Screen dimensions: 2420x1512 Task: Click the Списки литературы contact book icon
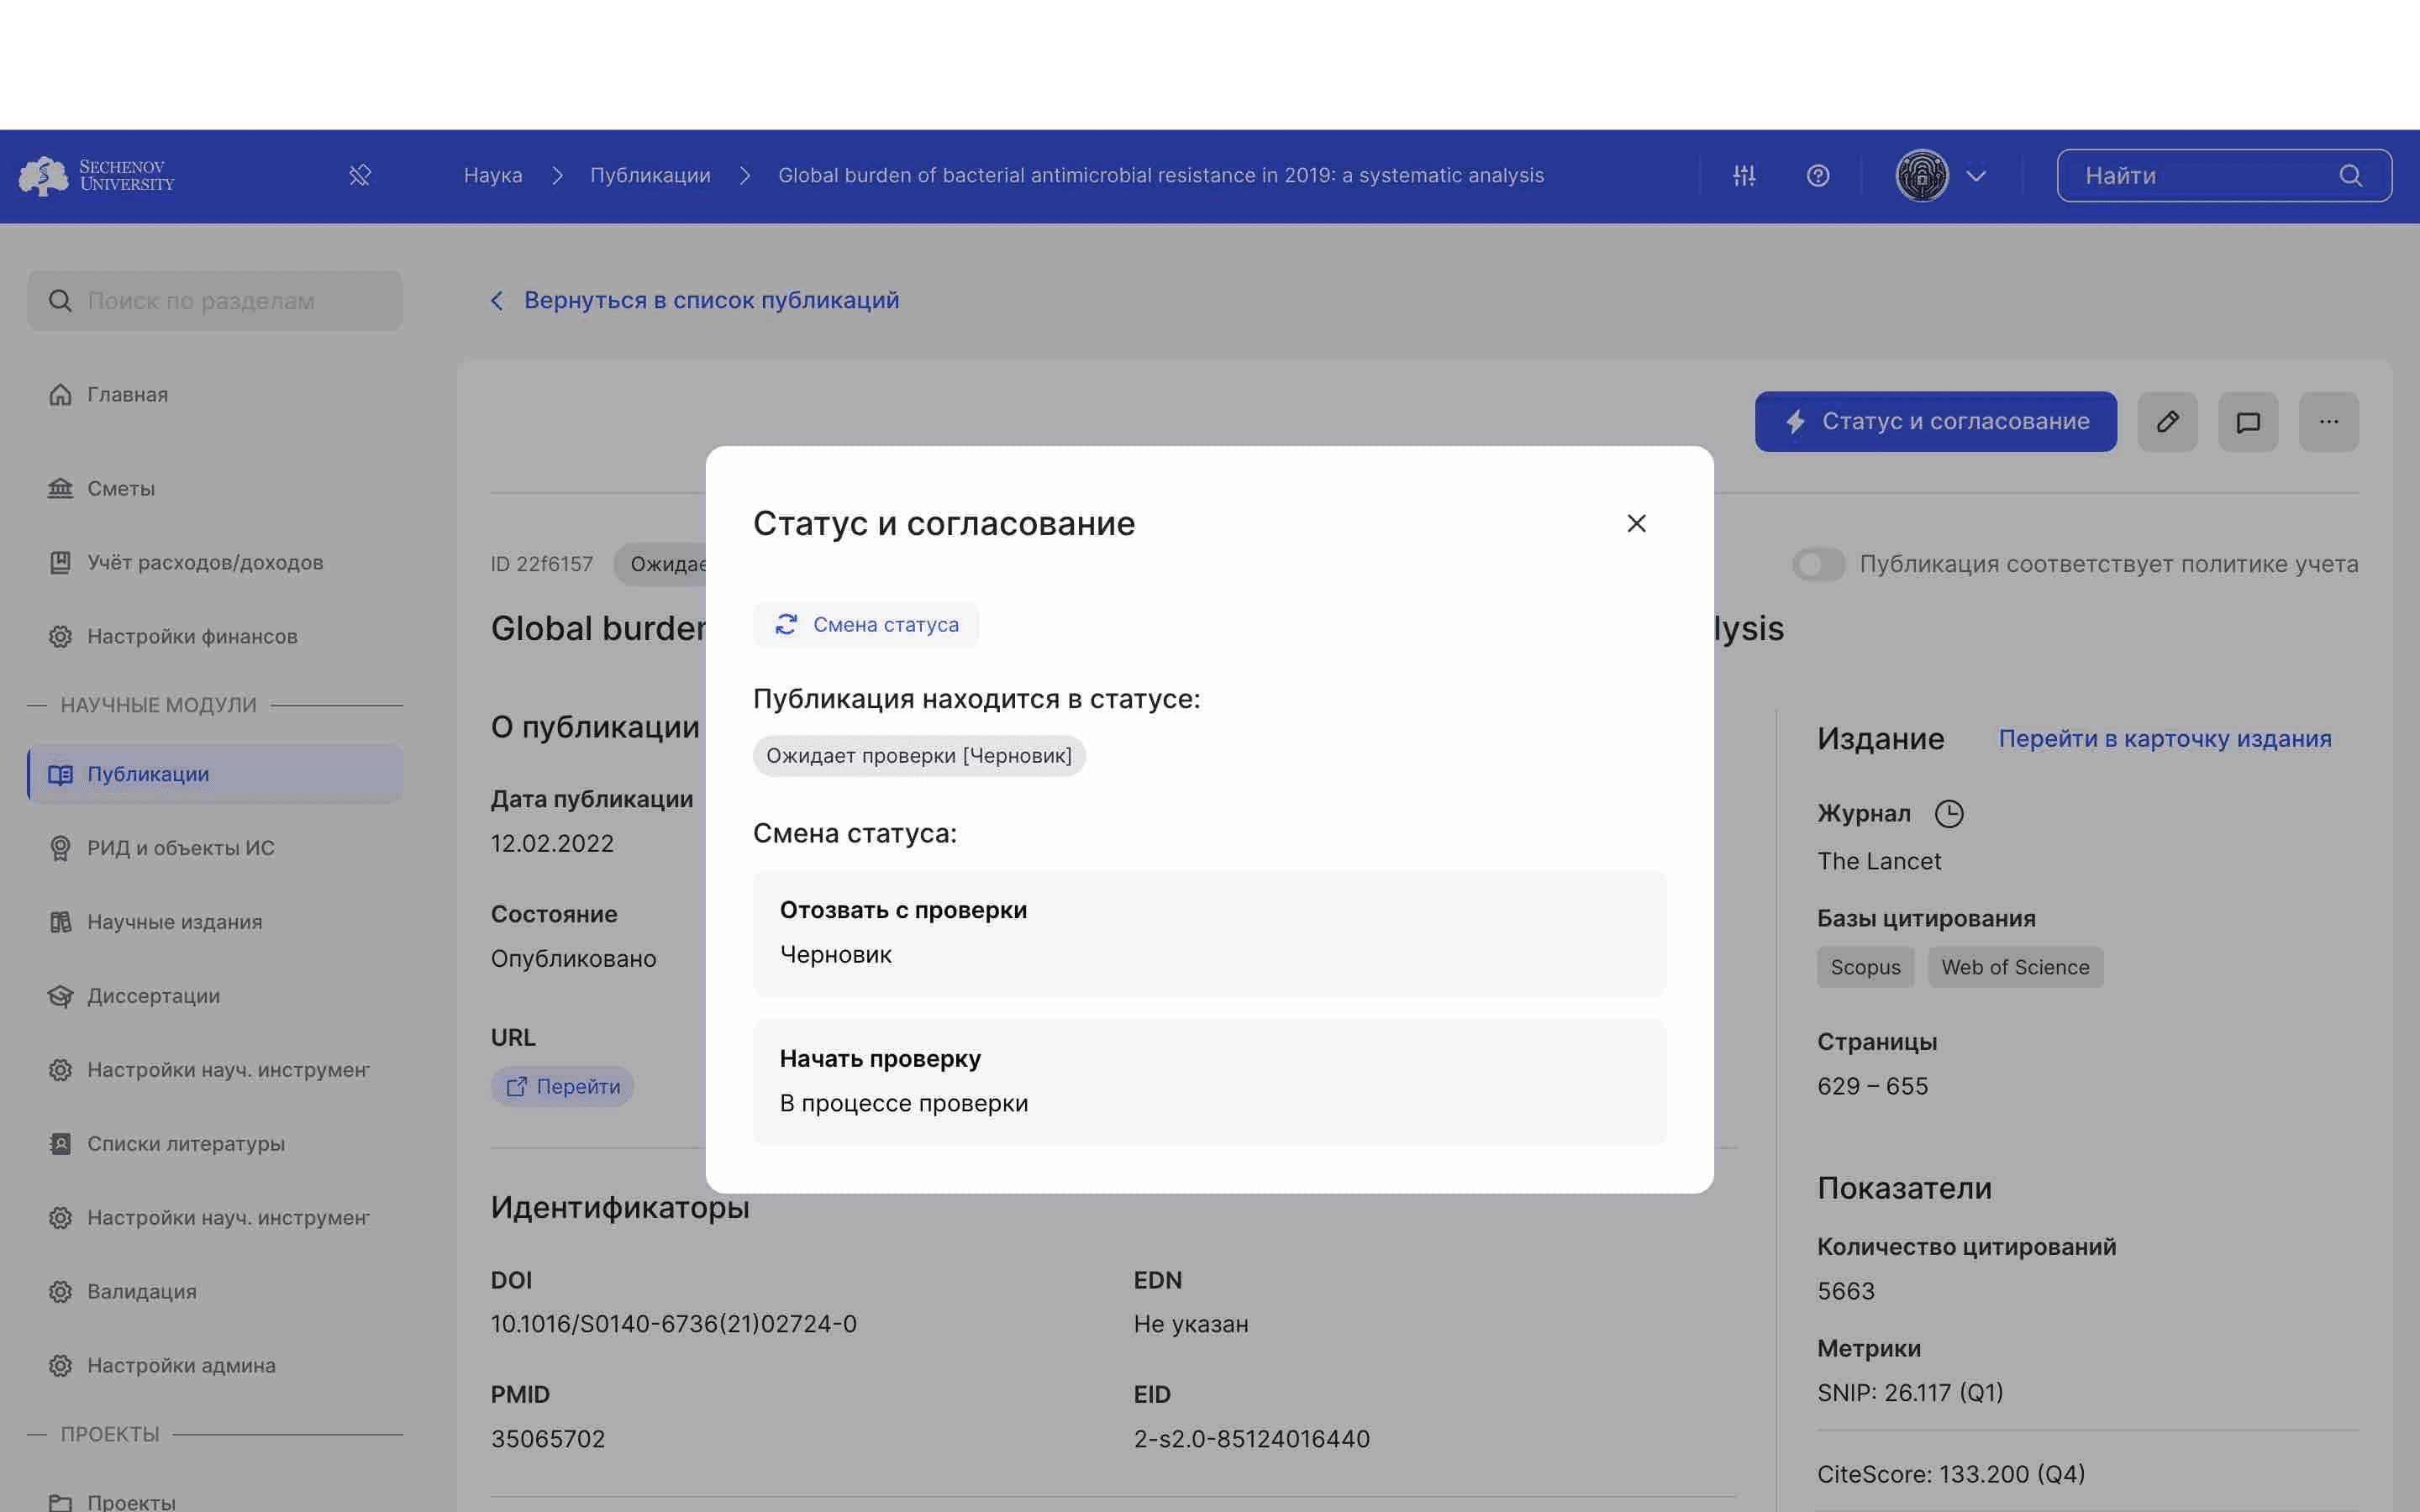(60, 1144)
